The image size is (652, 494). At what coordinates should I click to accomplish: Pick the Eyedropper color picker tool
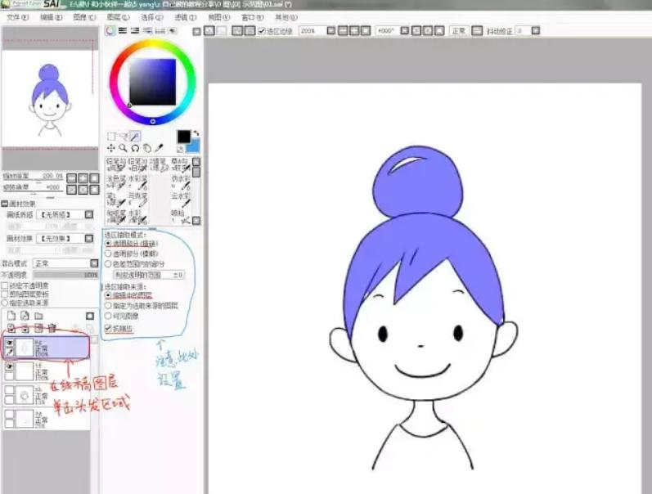coord(159,148)
